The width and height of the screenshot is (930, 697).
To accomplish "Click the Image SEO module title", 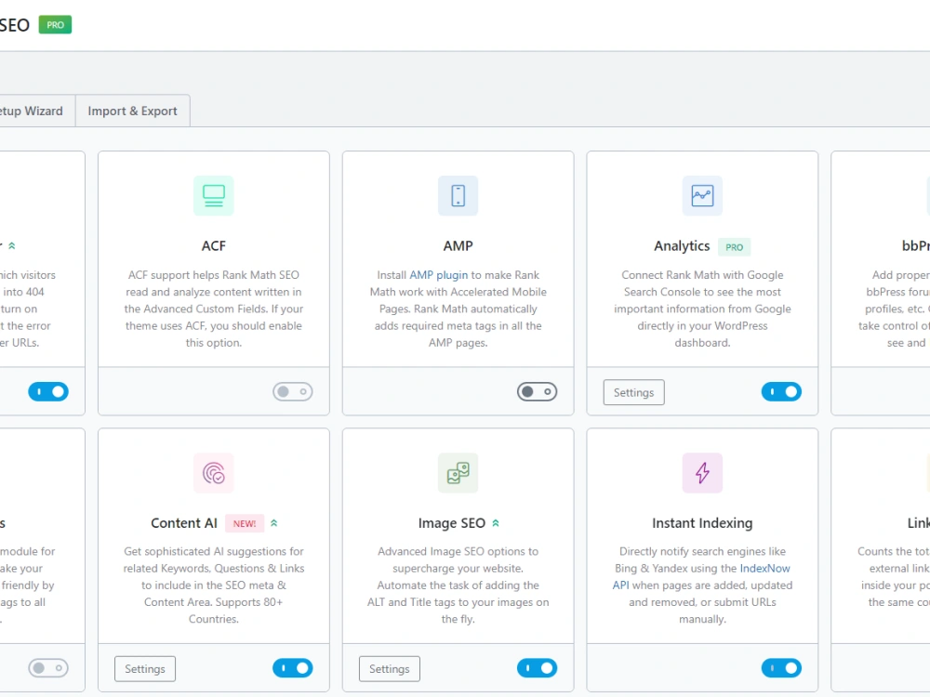I will [x=451, y=523].
